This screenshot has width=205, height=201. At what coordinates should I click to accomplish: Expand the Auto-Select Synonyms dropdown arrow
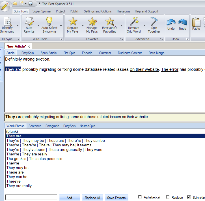click(x=61, y=26)
